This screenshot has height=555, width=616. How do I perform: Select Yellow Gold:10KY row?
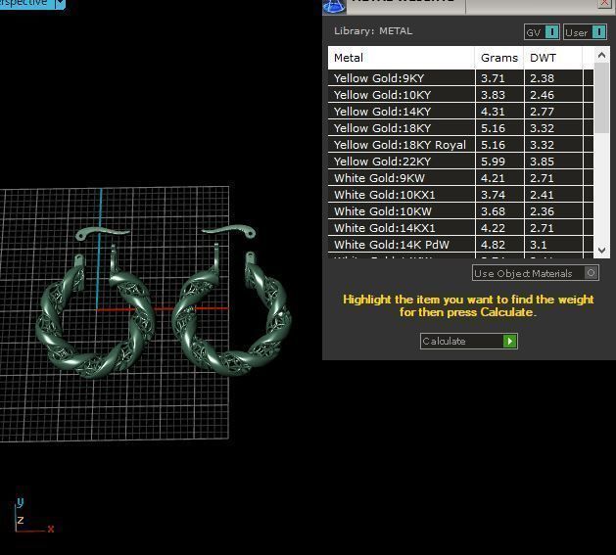pyautogui.click(x=461, y=95)
